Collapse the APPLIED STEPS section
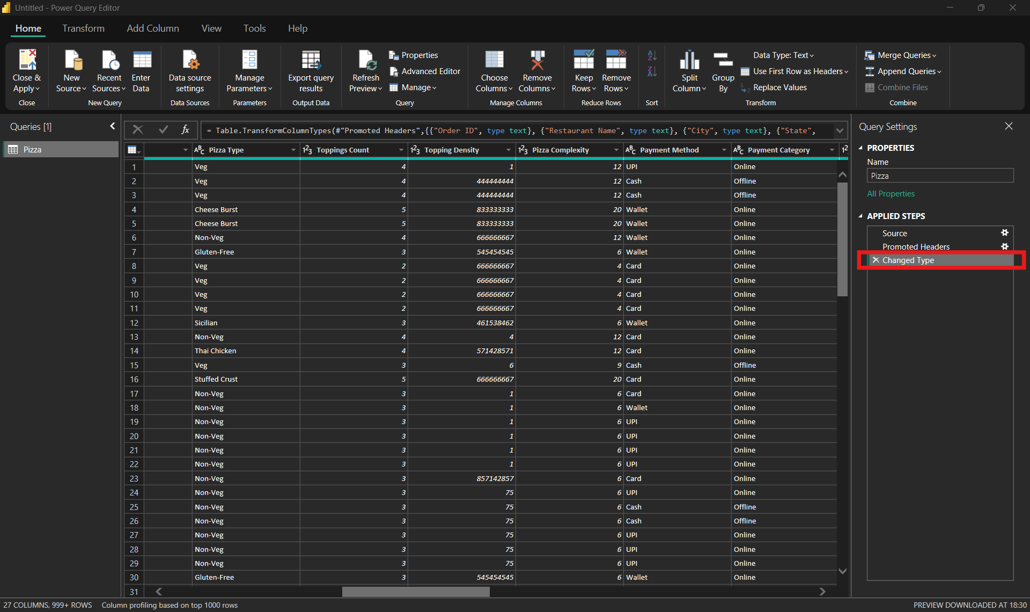The width and height of the screenshot is (1030, 612). tap(860, 216)
